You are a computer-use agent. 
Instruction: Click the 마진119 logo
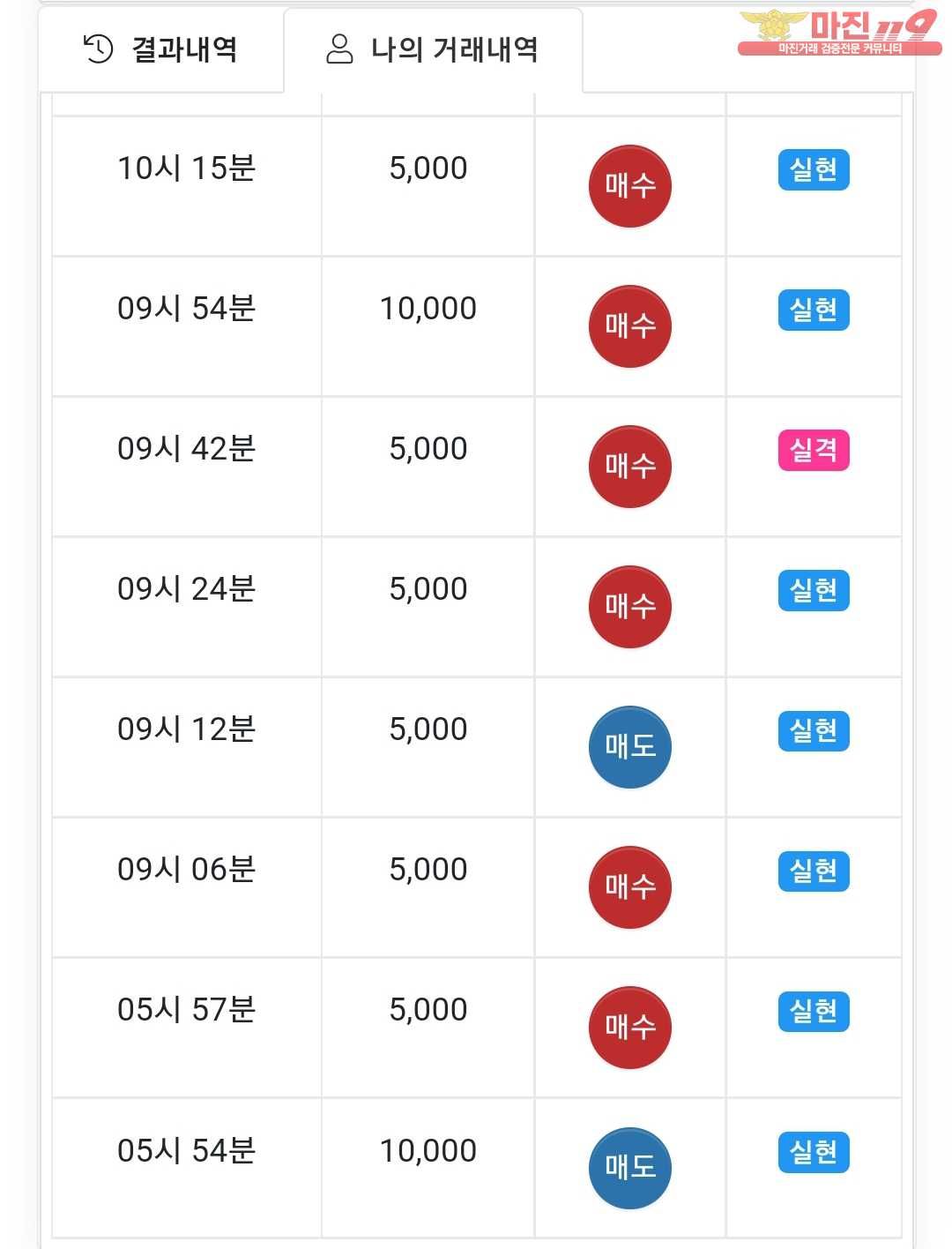pyautogui.click(x=837, y=33)
